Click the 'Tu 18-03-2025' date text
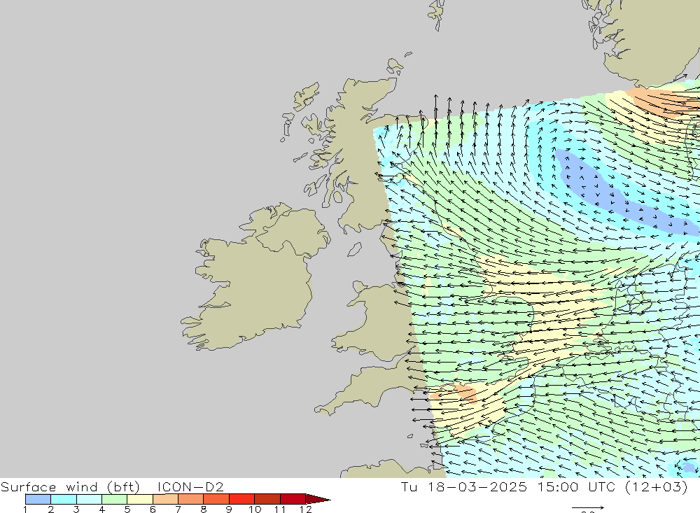The width and height of the screenshot is (700, 513). [464, 486]
